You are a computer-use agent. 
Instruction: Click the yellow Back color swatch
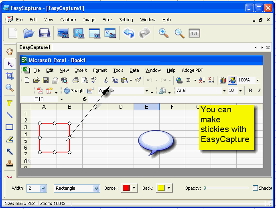161,188
